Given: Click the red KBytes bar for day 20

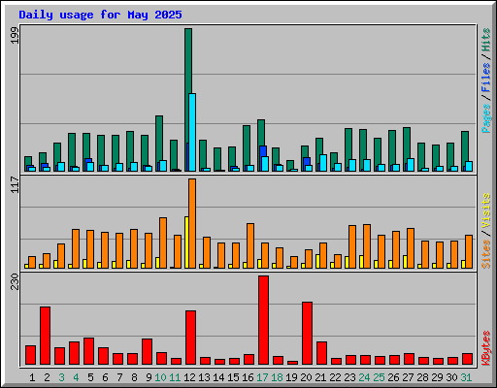Looking at the screenshot, I should 307,334.
